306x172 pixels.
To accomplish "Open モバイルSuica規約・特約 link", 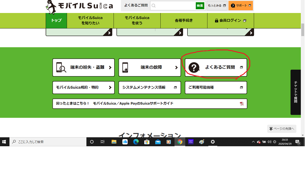I will pyautogui.click(x=84, y=87).
